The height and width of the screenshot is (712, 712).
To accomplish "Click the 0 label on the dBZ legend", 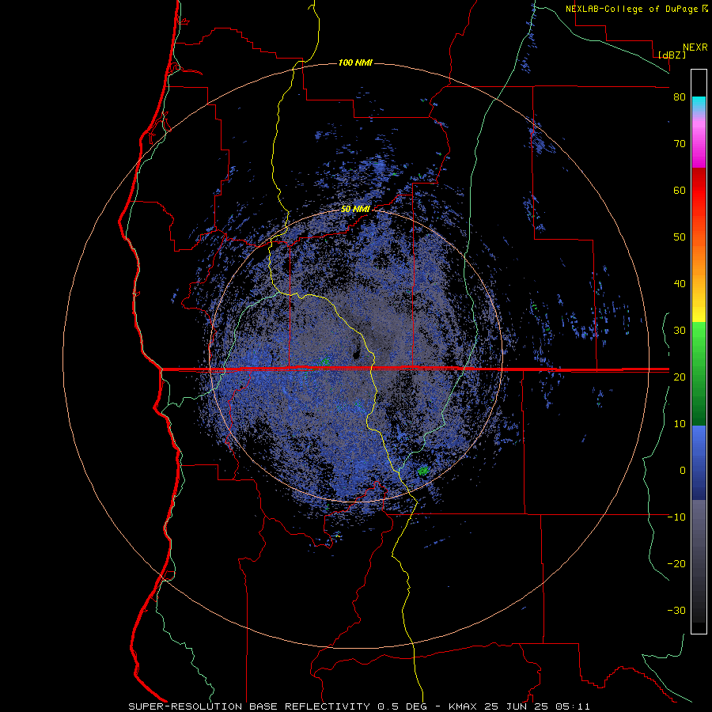I will (x=683, y=471).
